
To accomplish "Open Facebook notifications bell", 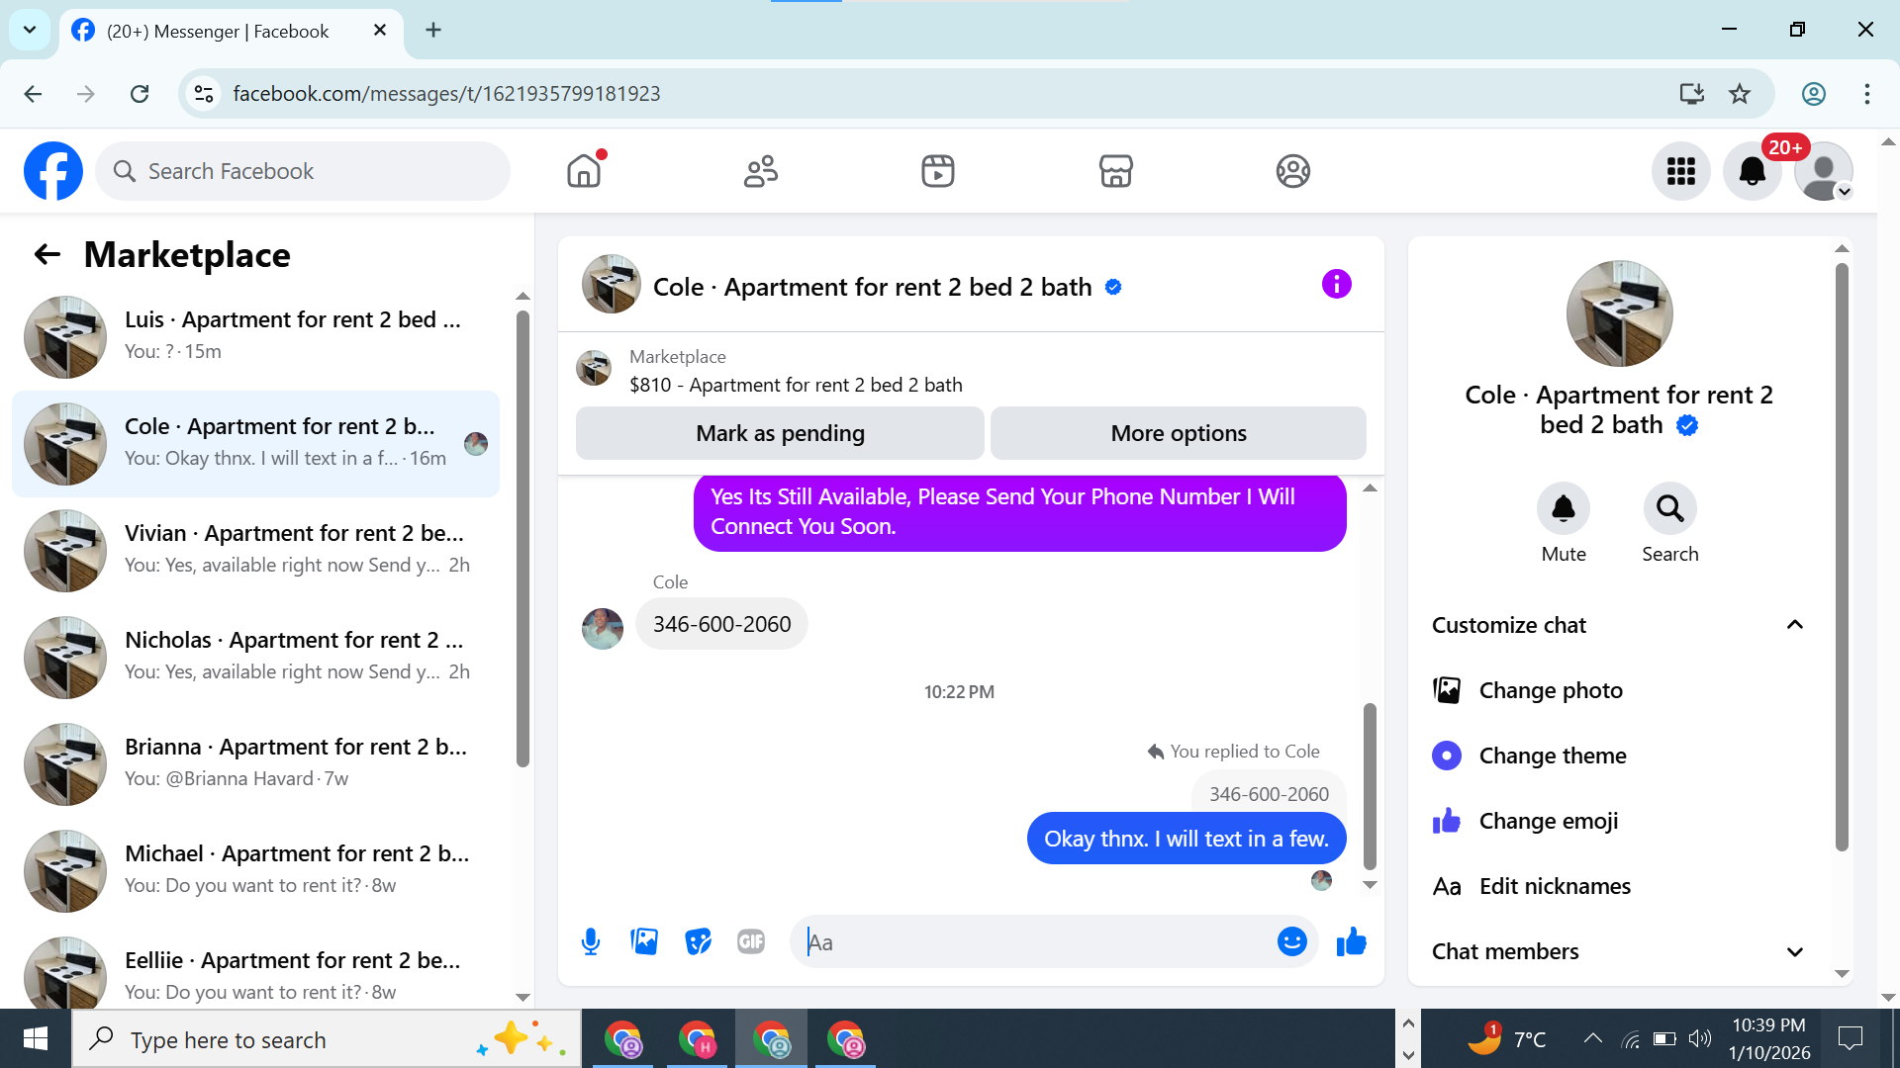I will click(1752, 171).
